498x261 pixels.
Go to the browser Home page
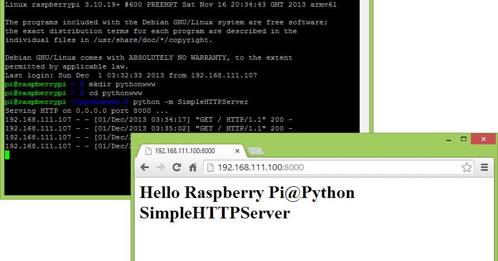click(x=193, y=168)
